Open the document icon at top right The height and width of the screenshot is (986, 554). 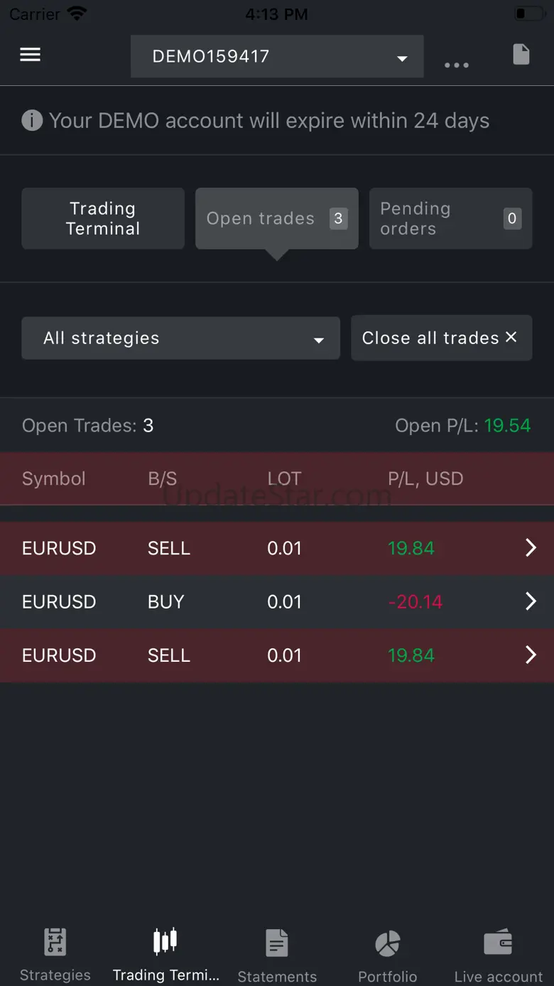click(521, 55)
